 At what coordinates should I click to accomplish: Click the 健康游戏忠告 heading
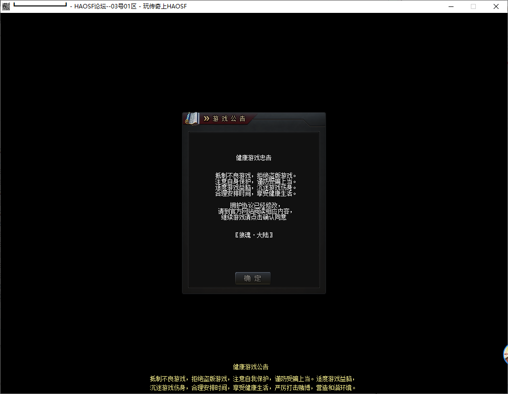point(254,158)
